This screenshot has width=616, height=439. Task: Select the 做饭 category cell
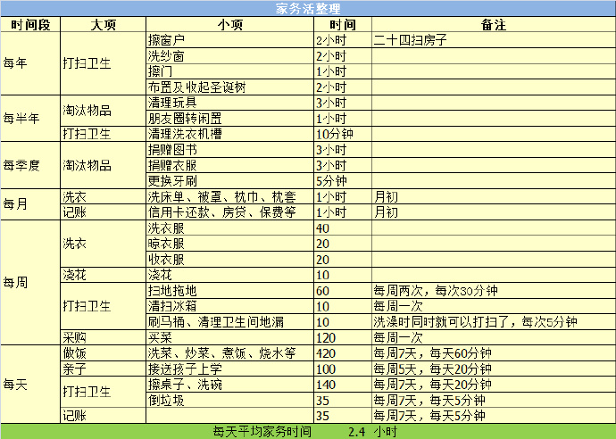tap(103, 353)
